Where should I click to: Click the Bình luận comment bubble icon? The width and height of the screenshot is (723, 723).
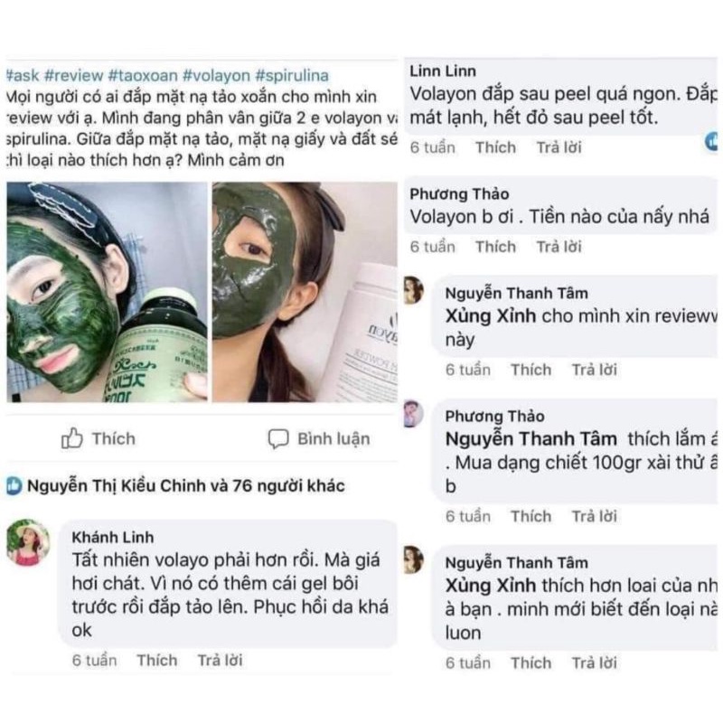pos(278,439)
